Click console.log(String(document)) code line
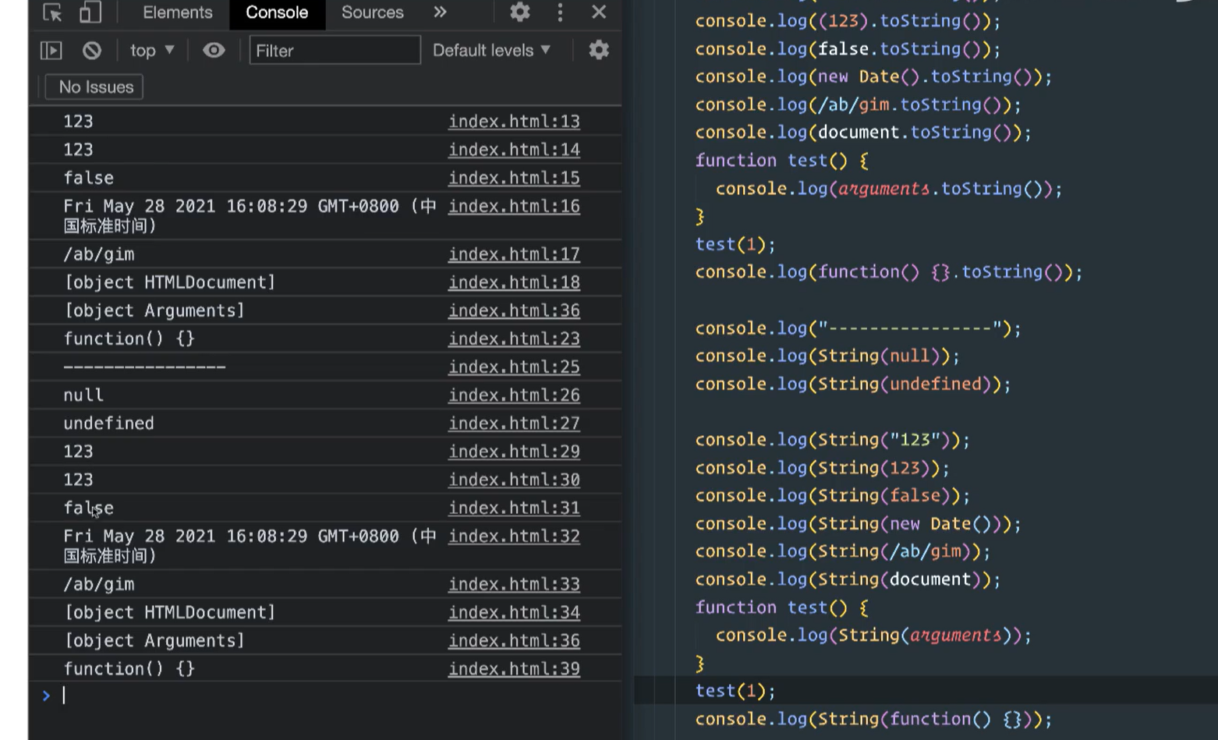The height and width of the screenshot is (740, 1218). pyautogui.click(x=848, y=580)
